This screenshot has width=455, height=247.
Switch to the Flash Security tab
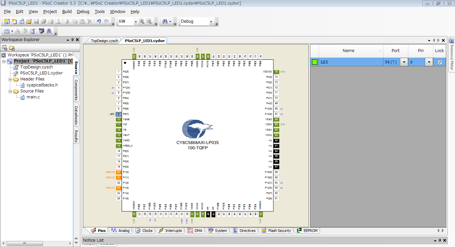click(x=276, y=231)
